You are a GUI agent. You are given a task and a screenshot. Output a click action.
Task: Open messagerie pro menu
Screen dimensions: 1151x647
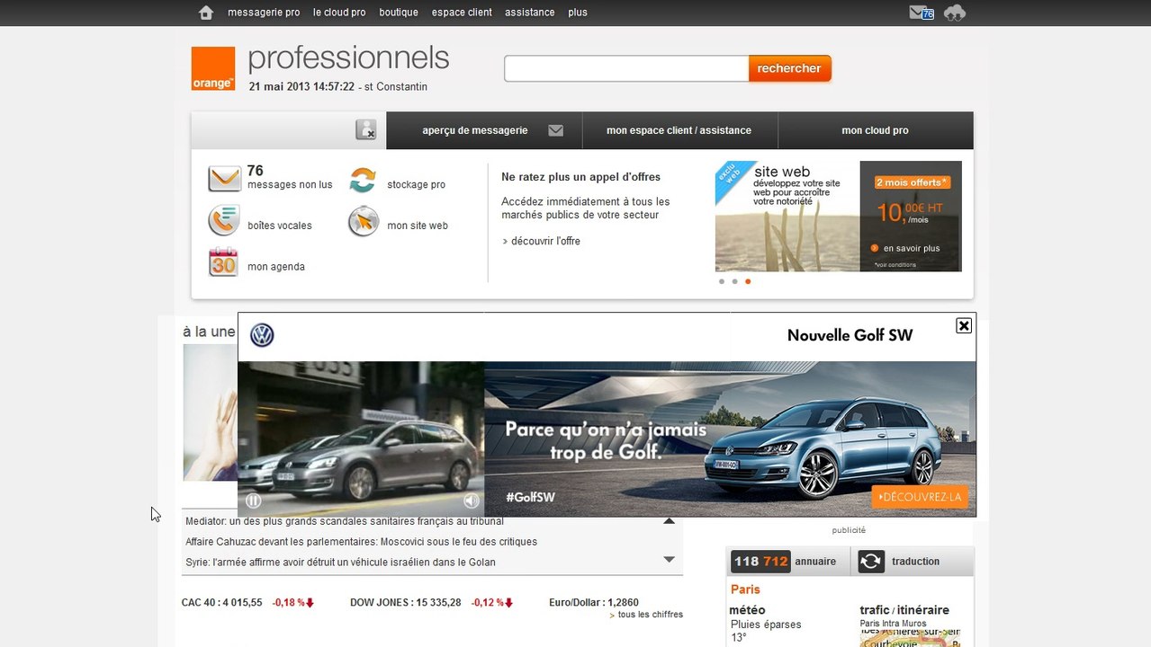tap(264, 13)
